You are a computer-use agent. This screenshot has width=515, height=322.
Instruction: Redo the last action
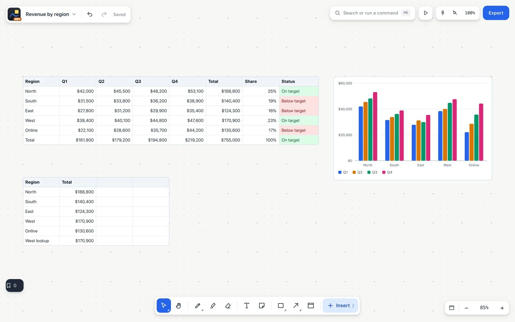(x=104, y=14)
